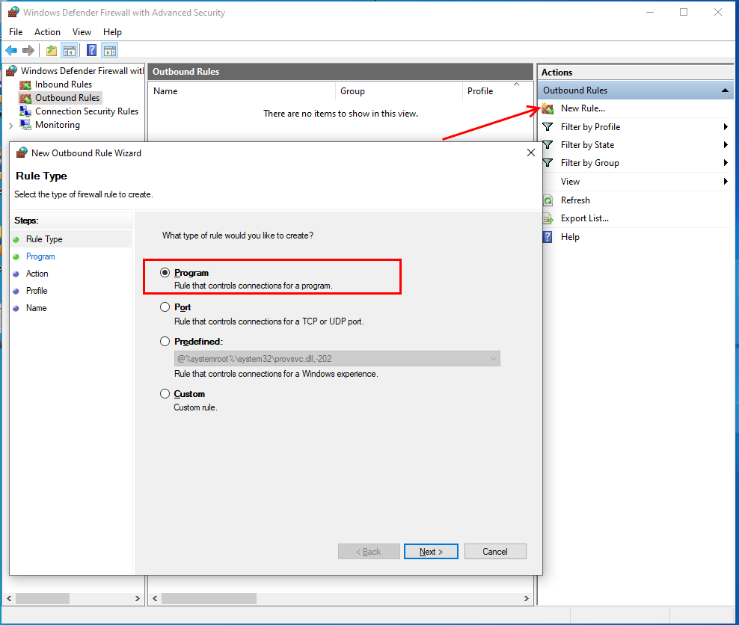Select the Port rule radio button
The height and width of the screenshot is (625, 739).
coord(165,307)
